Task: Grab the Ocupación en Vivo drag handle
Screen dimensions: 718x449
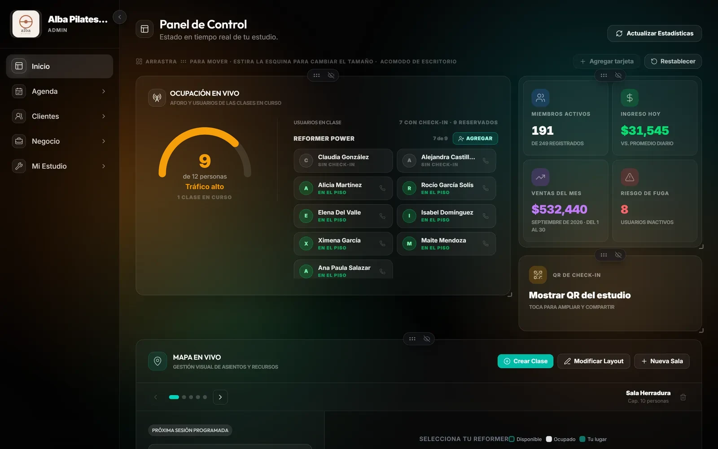Action: 316,75
